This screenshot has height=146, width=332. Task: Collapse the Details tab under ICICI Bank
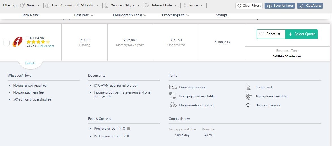pos(30,63)
